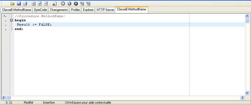Run using the grey right-arrow circle icon
This screenshot has height=105, width=251.
(x=63, y=3)
